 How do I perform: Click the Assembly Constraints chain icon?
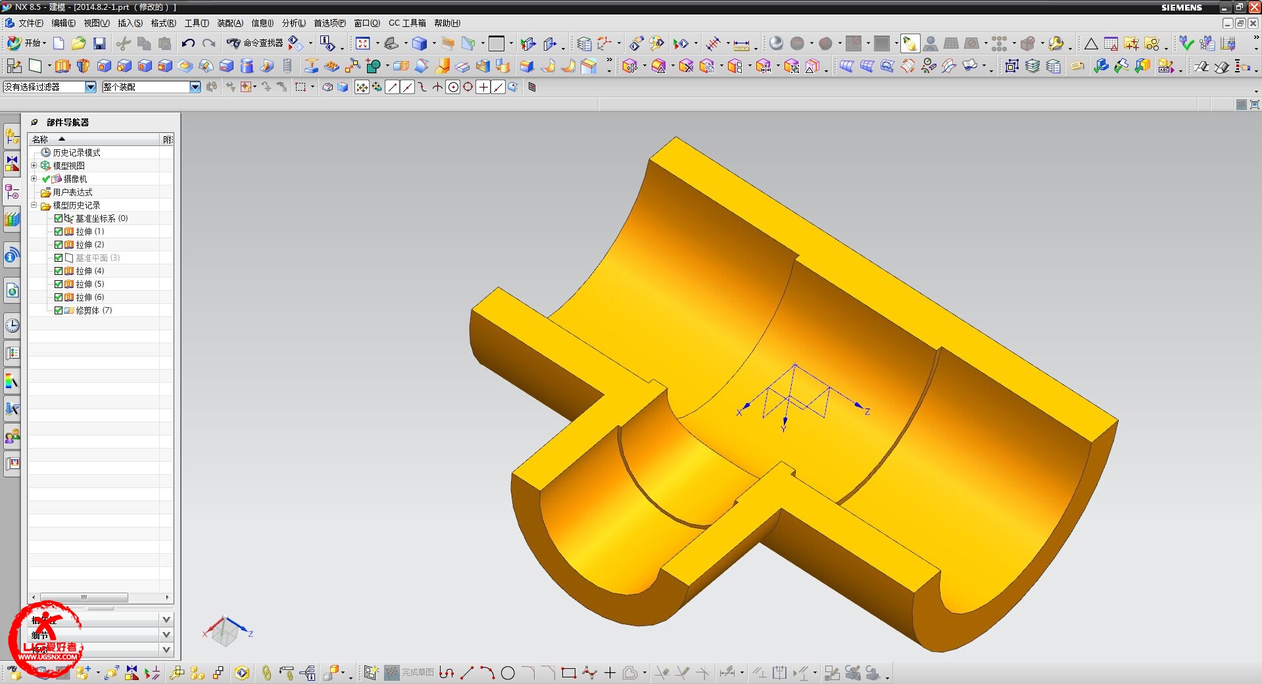point(266,673)
